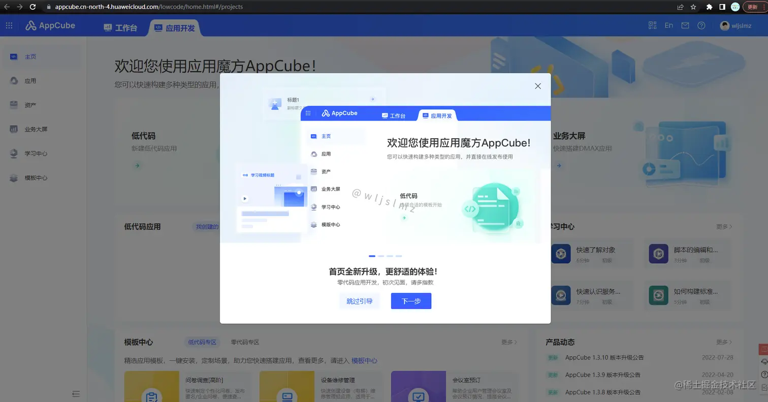
Task: Open the 问卷调查[高阶] template card
Action: point(187,386)
